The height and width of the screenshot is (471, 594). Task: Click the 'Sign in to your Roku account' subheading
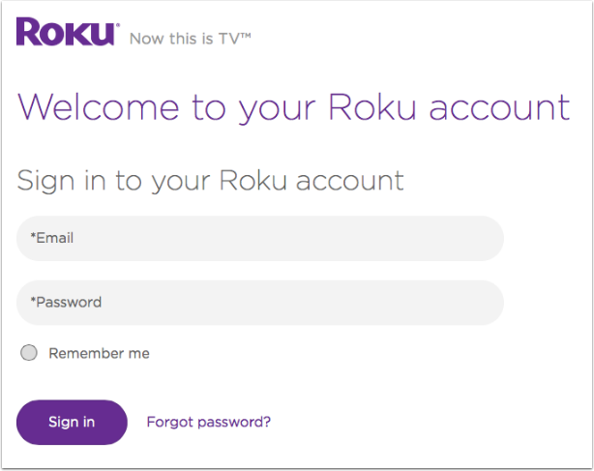point(210,181)
